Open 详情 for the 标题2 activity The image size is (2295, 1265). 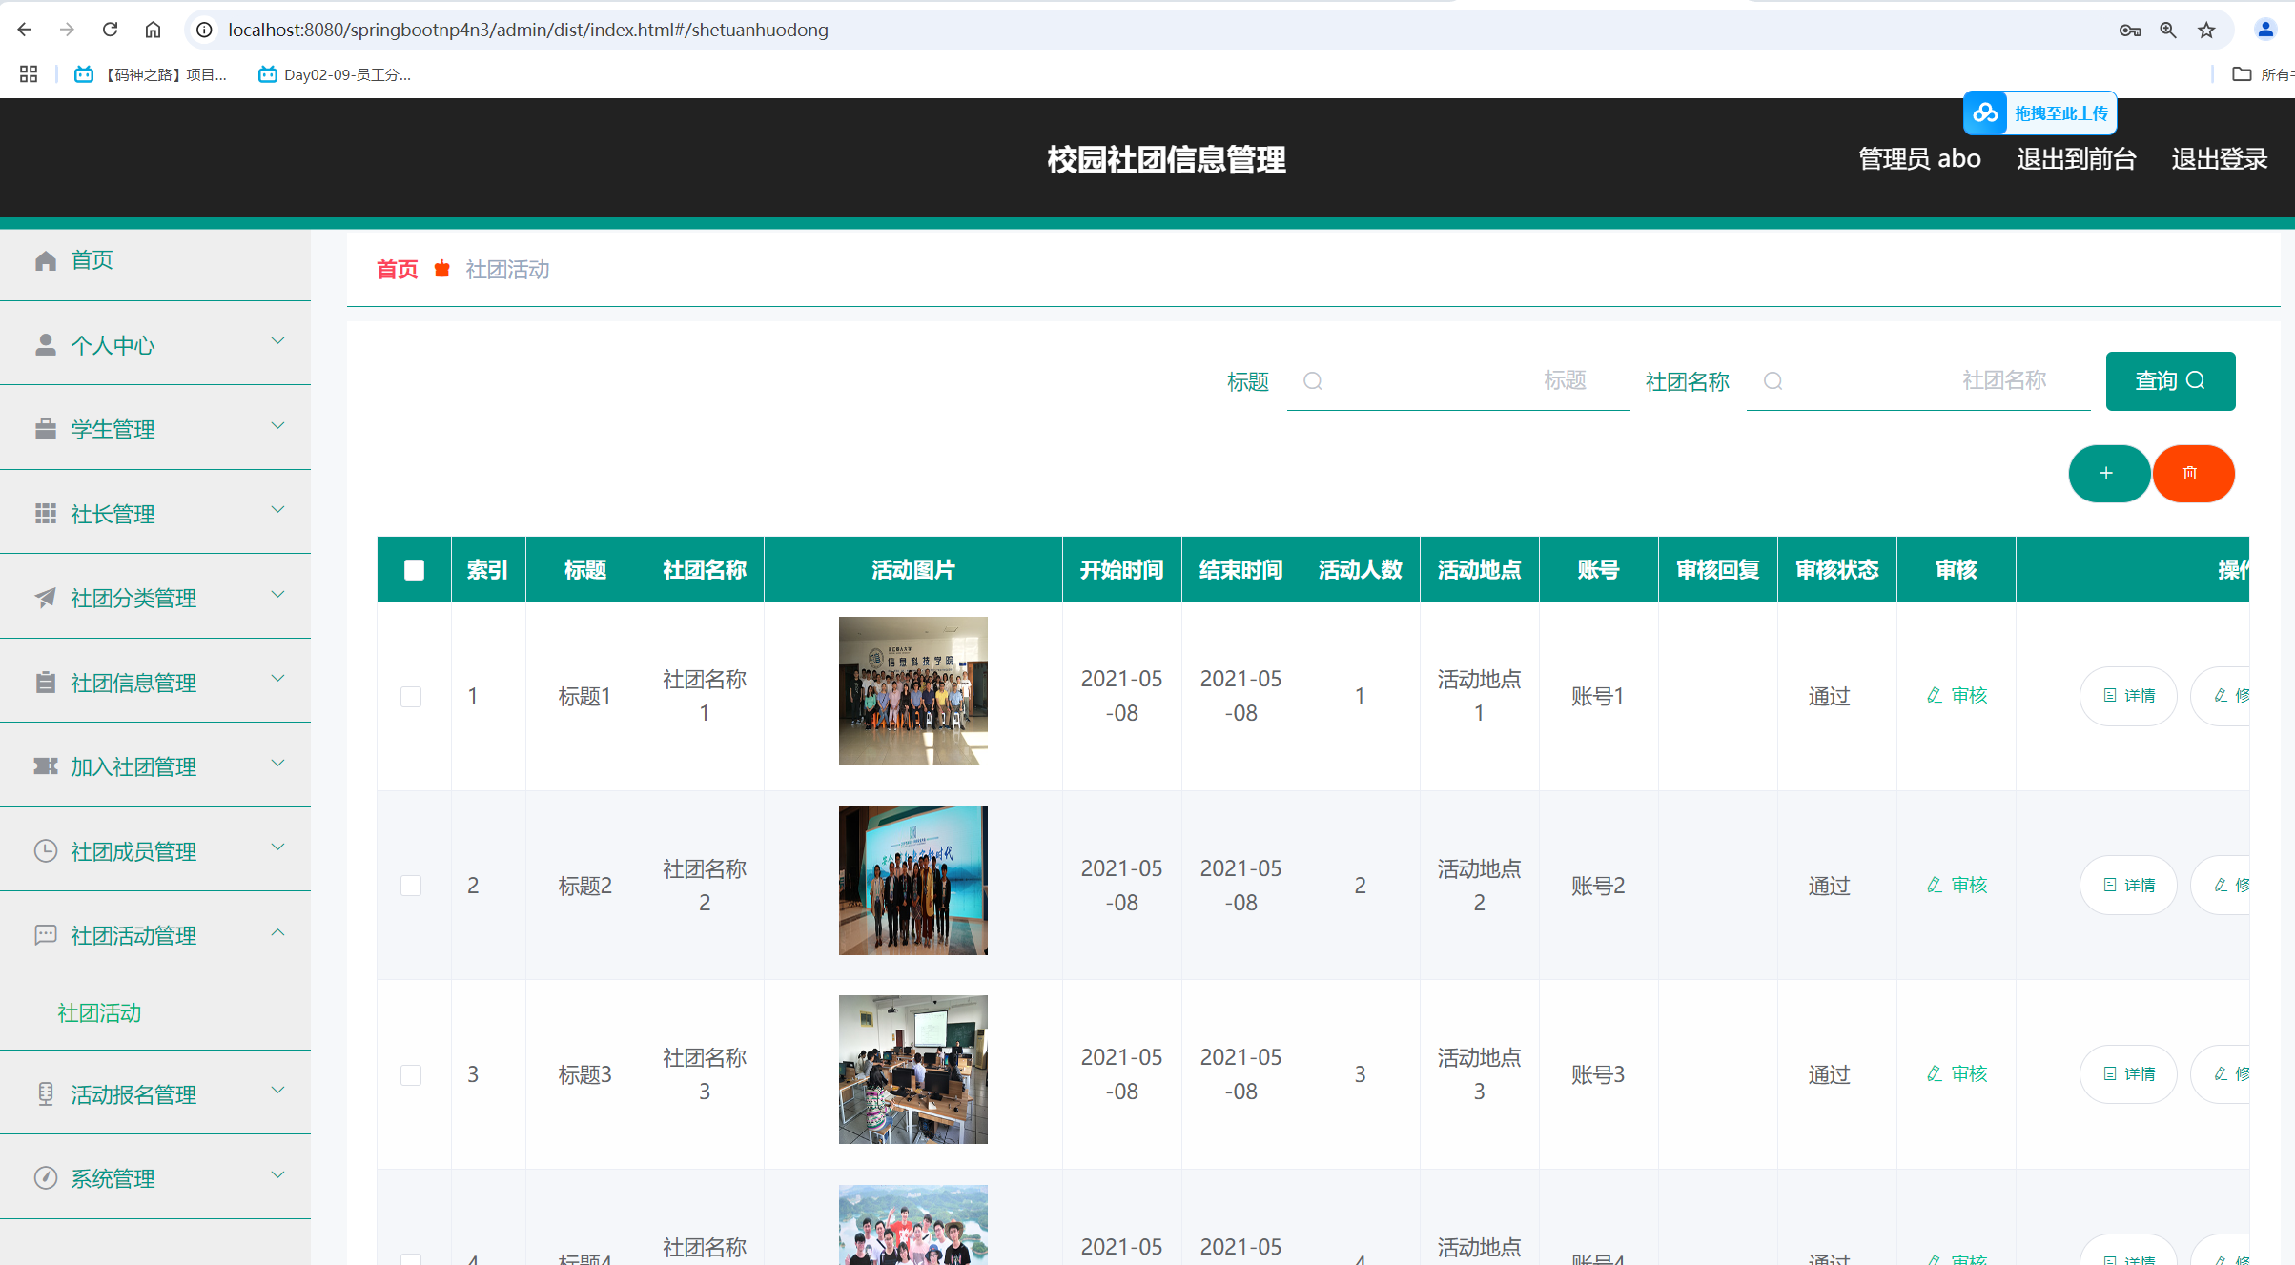[x=2128, y=885]
